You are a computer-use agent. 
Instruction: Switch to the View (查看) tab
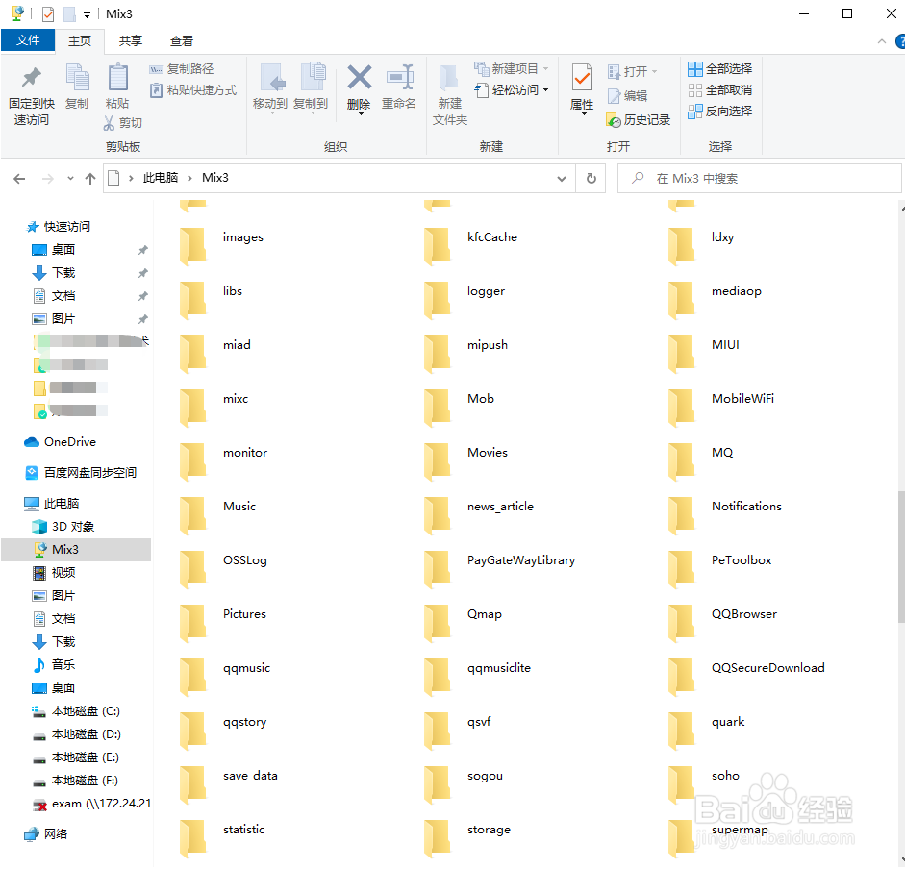pos(181,41)
